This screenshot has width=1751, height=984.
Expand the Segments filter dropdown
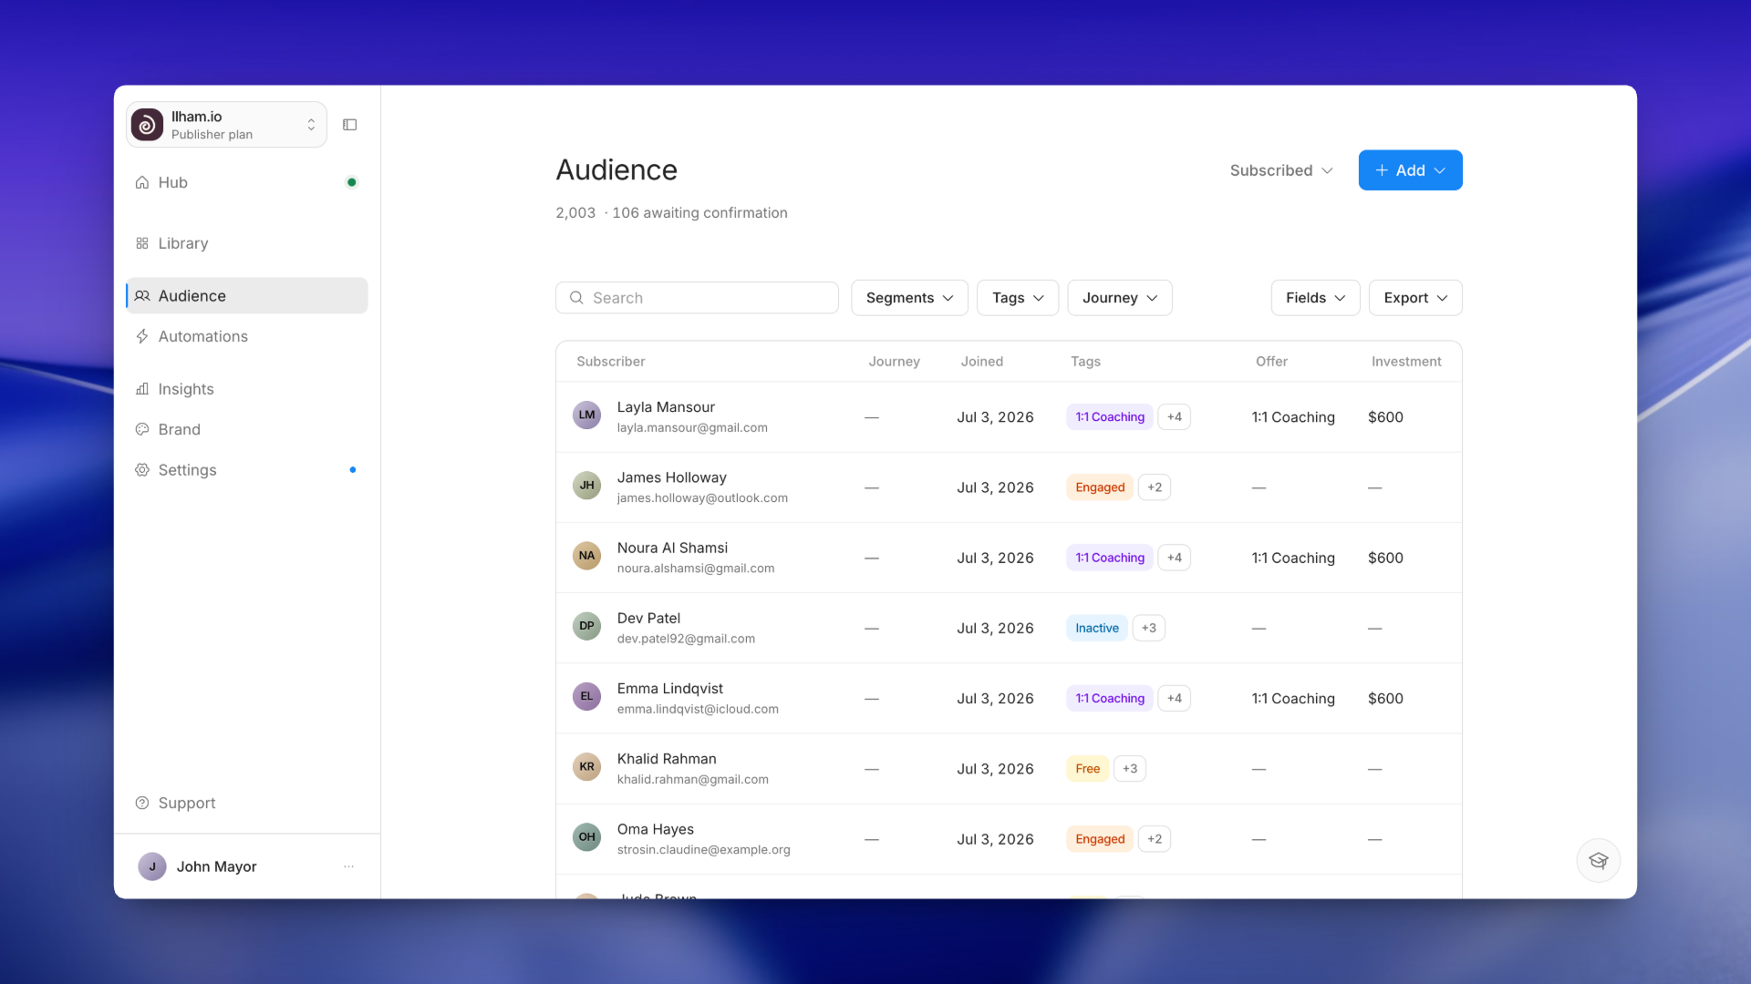(909, 298)
